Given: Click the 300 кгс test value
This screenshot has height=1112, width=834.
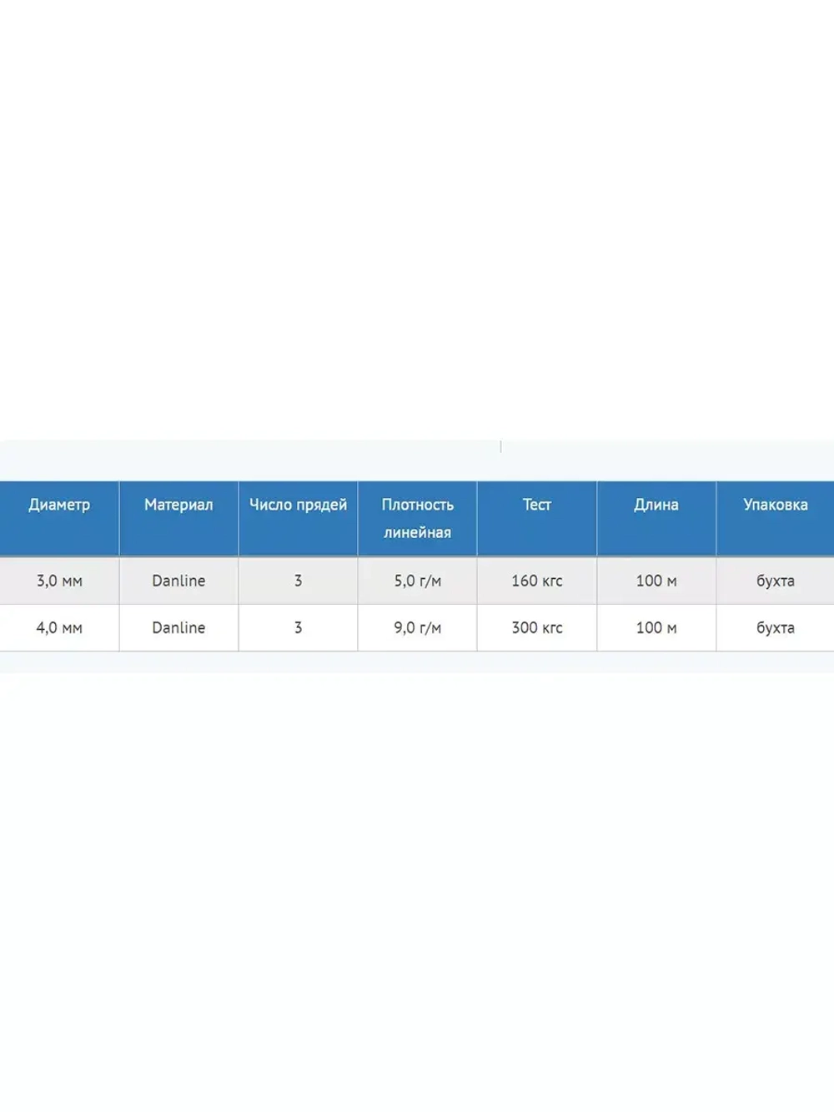Looking at the screenshot, I should [537, 627].
